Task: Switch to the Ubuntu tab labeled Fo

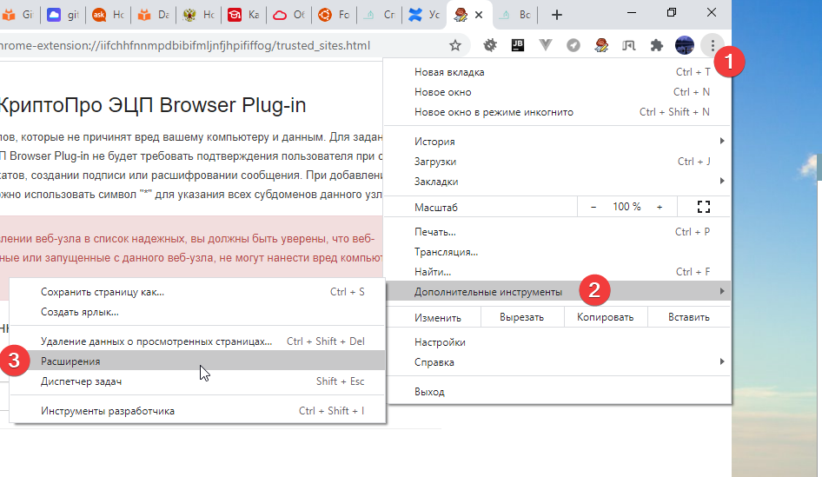Action: [335, 15]
